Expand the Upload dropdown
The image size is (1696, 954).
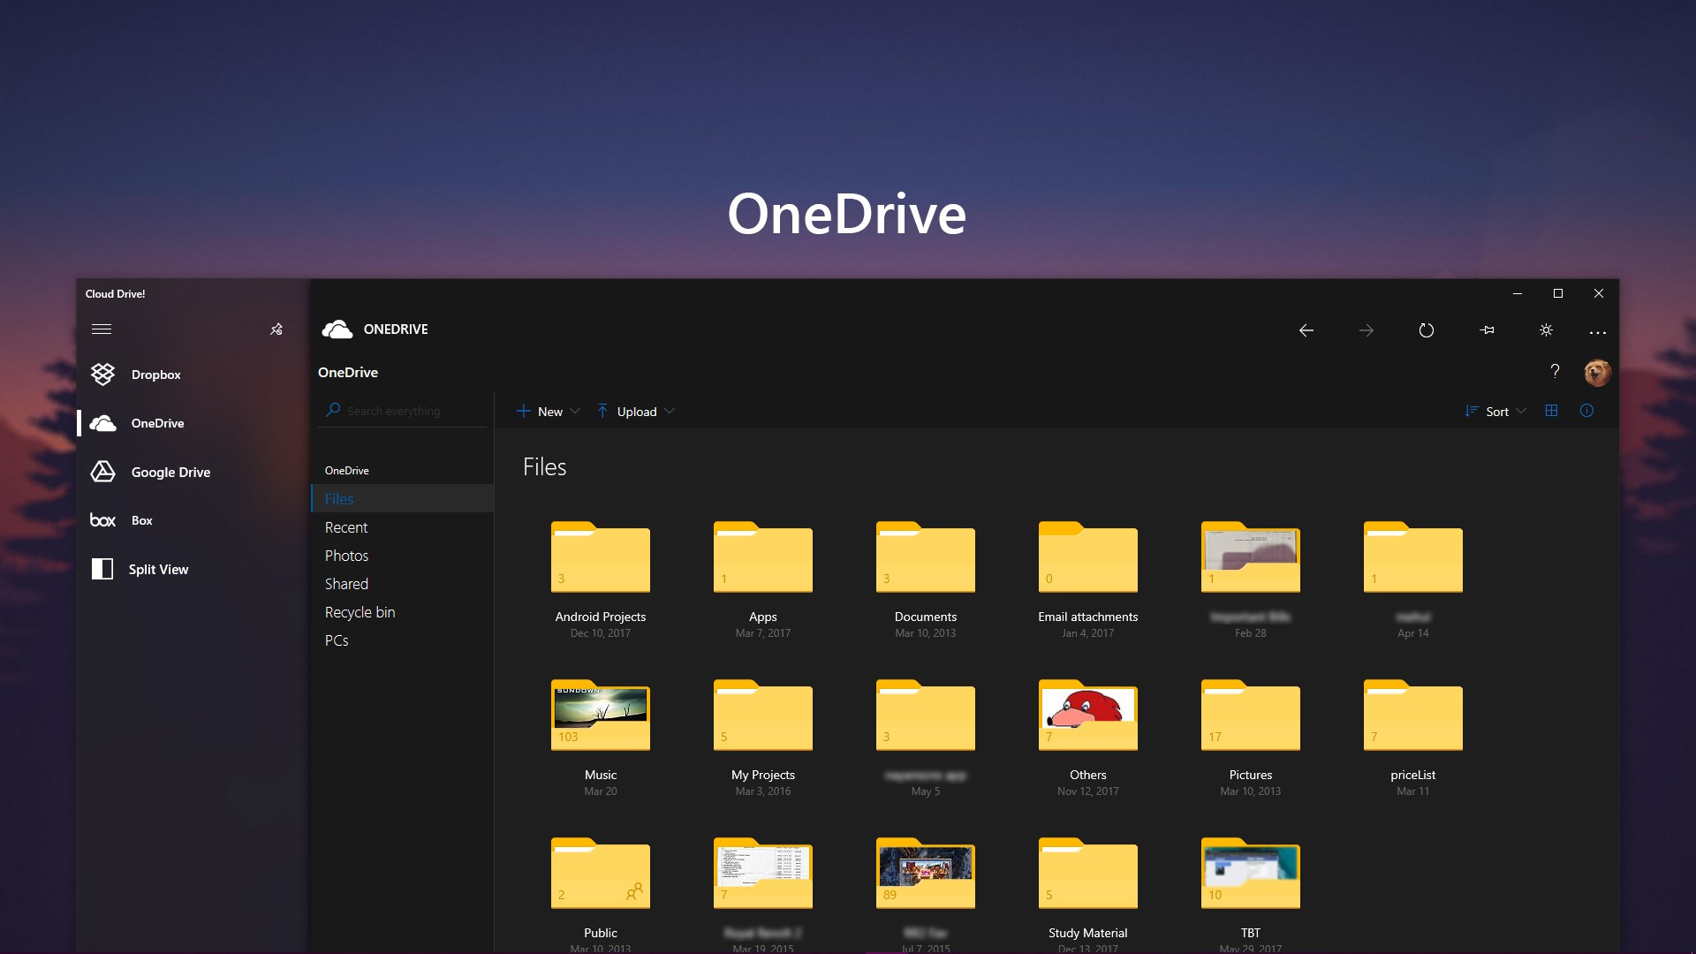pos(636,412)
